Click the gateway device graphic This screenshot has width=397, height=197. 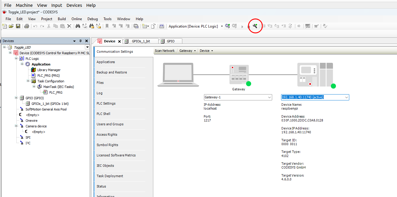point(239,75)
